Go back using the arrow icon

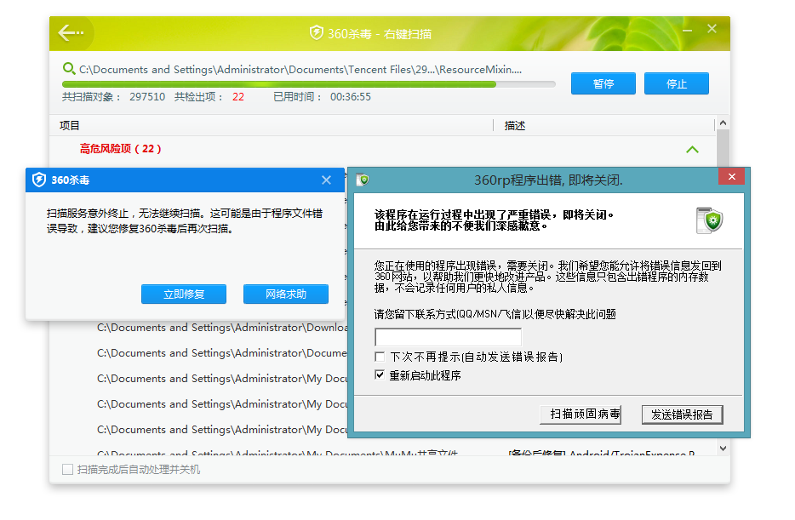(x=71, y=33)
